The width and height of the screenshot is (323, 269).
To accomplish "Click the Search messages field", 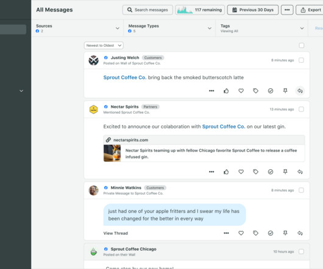I will pyautogui.click(x=147, y=10).
